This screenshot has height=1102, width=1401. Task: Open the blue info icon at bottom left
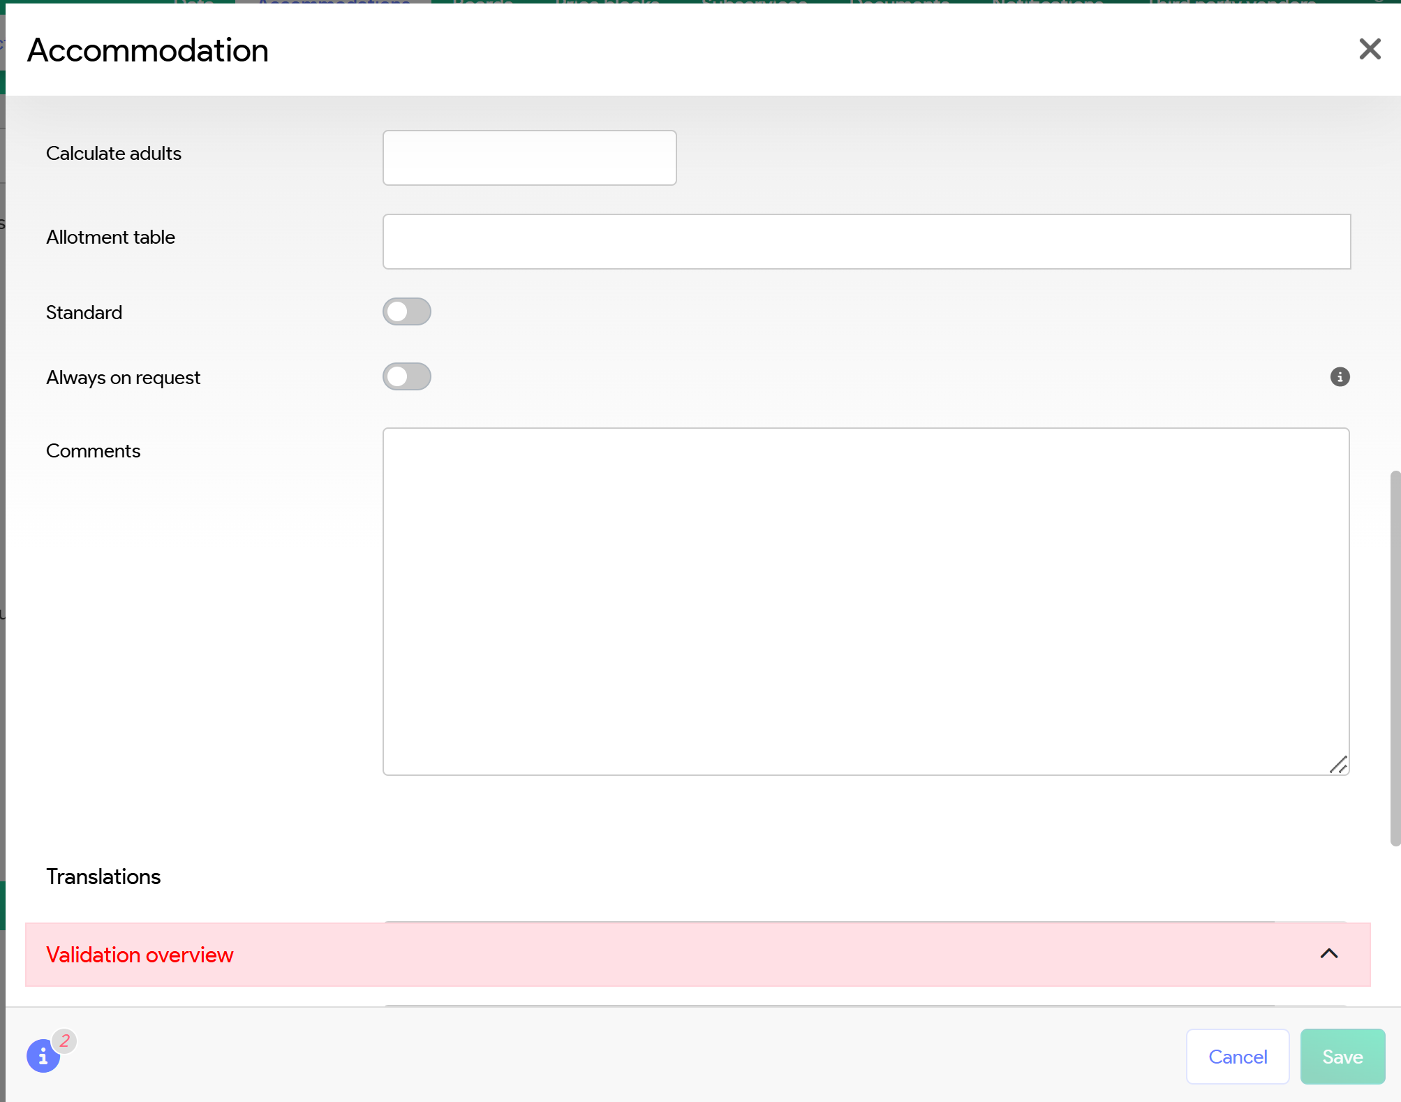[x=43, y=1056]
